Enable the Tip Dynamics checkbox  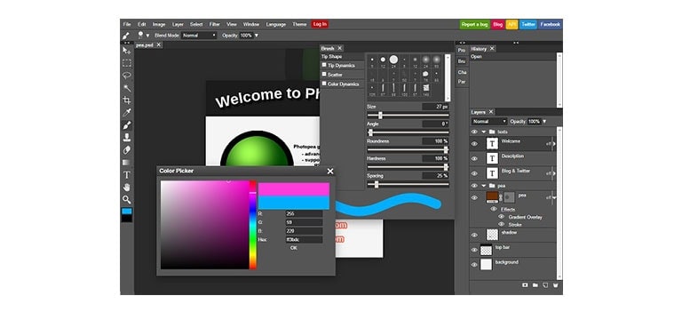point(324,65)
